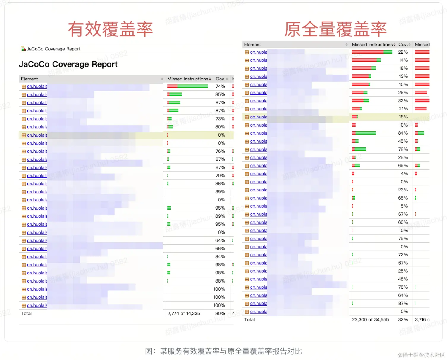Click package icon in 85% row of 有效覆盖率 report
The width and height of the screenshot is (447, 360).
pos(24,95)
